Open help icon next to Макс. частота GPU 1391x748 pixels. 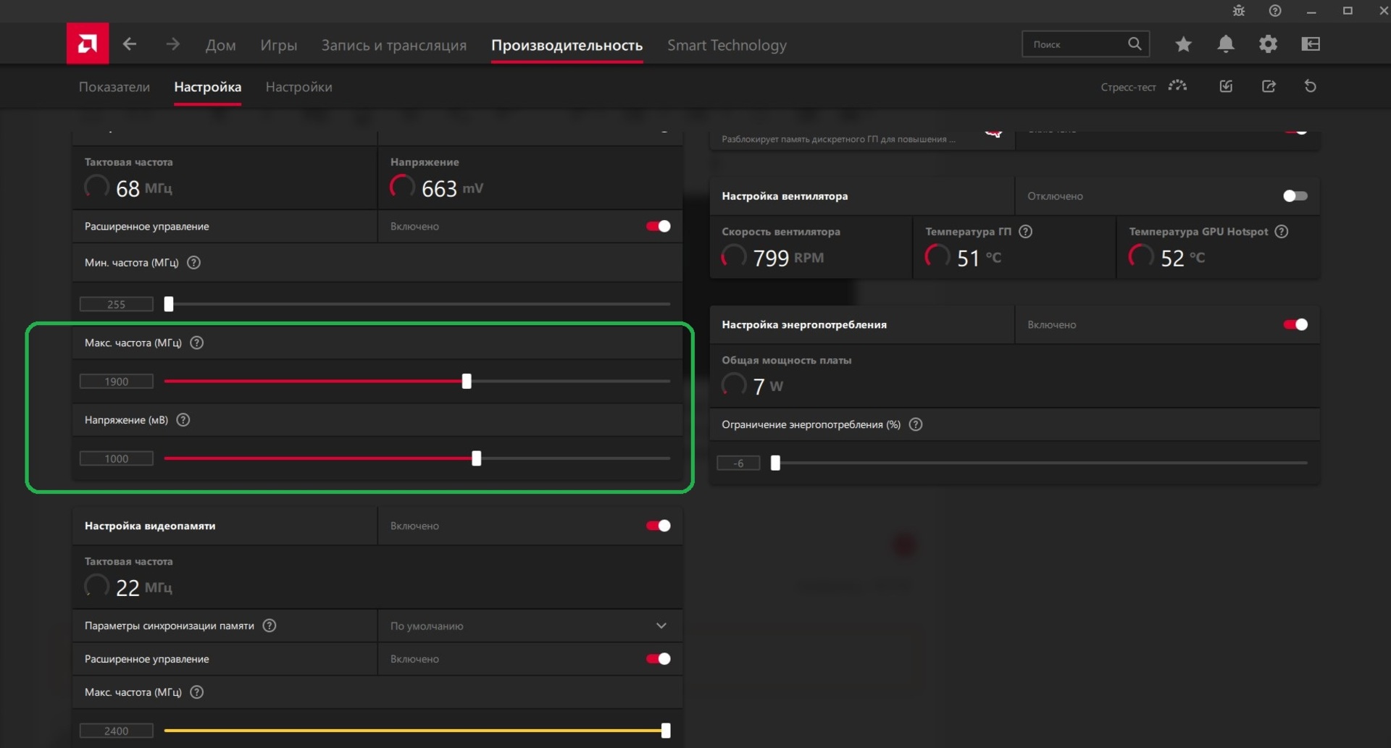point(197,343)
